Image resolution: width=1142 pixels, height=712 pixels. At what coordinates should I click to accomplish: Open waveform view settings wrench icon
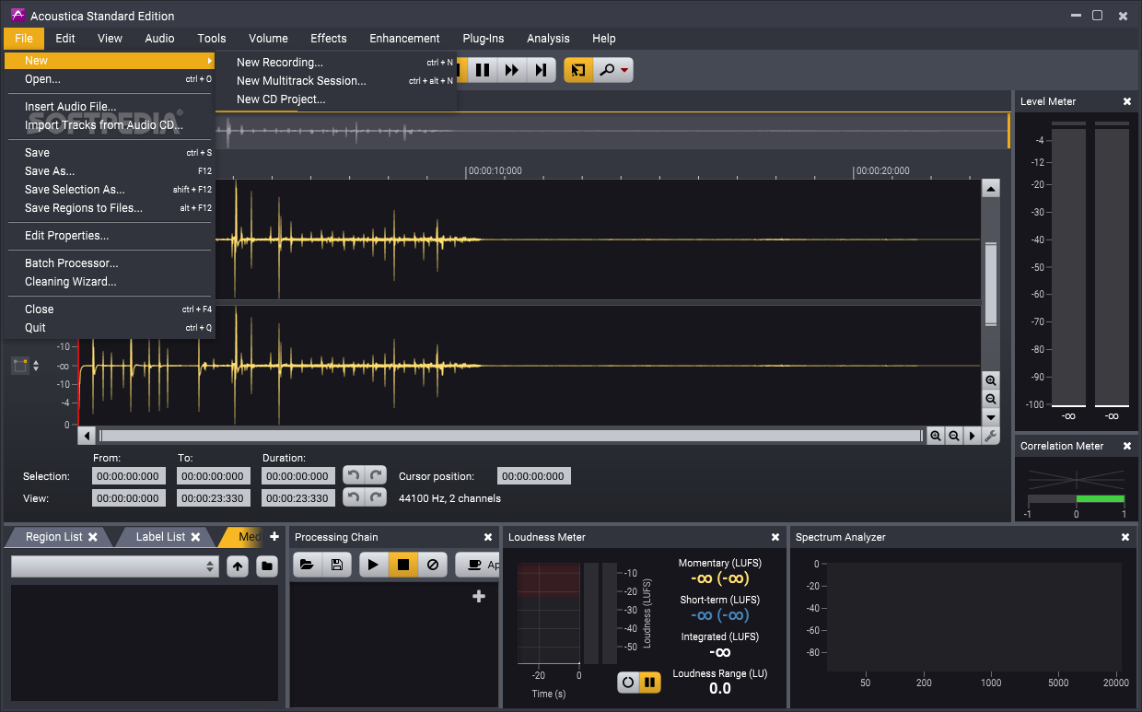(x=991, y=436)
